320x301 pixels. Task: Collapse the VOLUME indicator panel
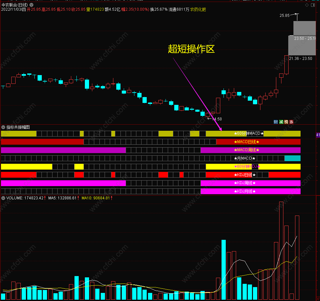point(3,198)
